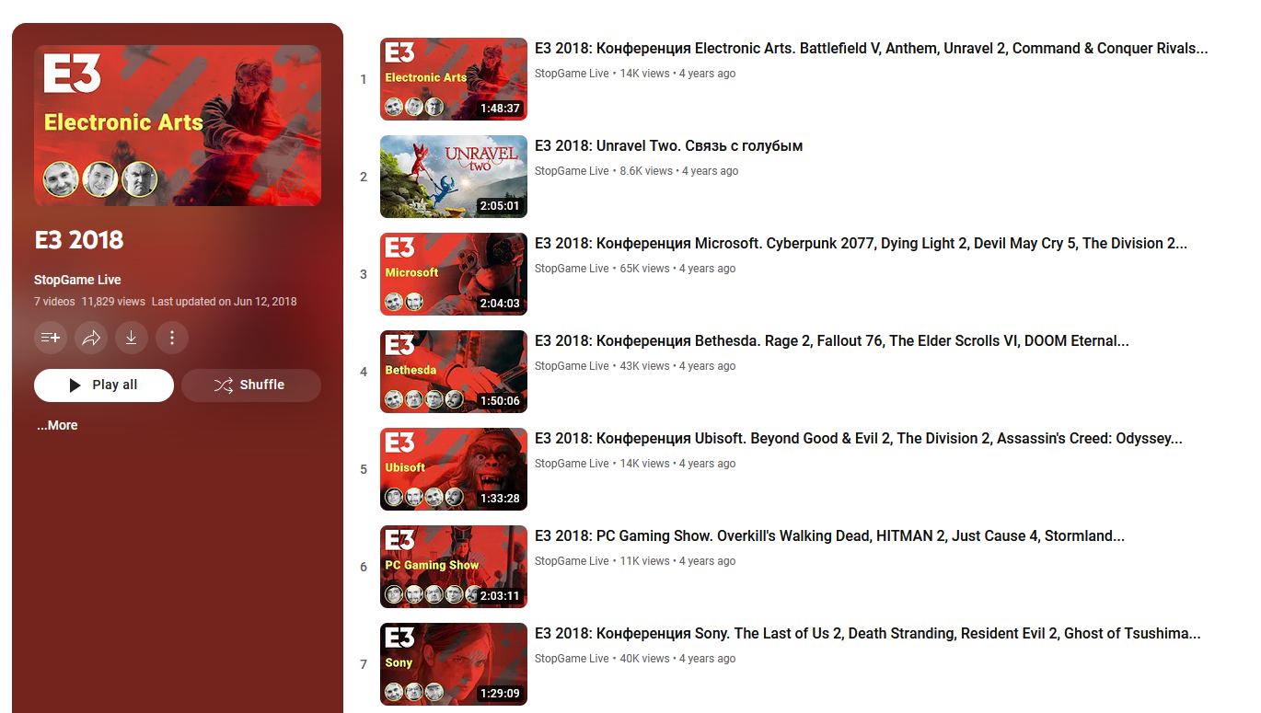Image resolution: width=1261 pixels, height=713 pixels.
Task: Click the 2:04:03 duration badge
Action: pyautogui.click(x=500, y=304)
